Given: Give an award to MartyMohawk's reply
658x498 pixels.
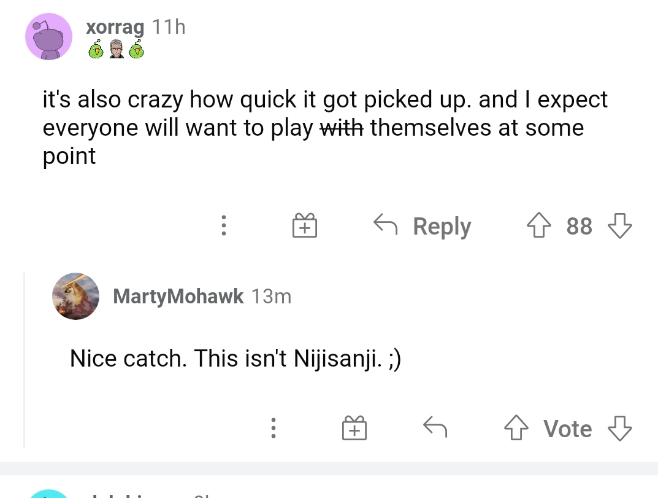Looking at the screenshot, I should pyautogui.click(x=354, y=428).
